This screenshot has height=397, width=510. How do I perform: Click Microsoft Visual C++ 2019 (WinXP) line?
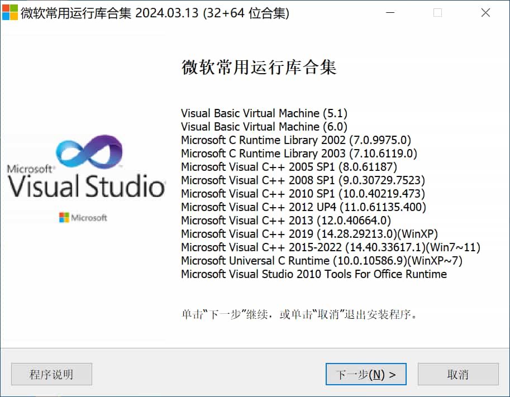309,234
